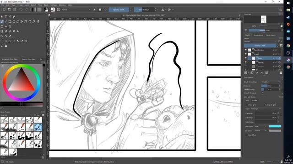Select the Elliptical Selection tool

coord(6,41)
